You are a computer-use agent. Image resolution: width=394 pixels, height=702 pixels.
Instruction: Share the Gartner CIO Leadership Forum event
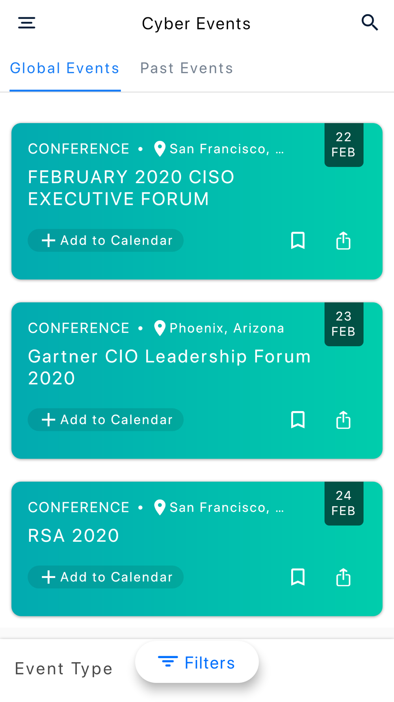(x=343, y=420)
